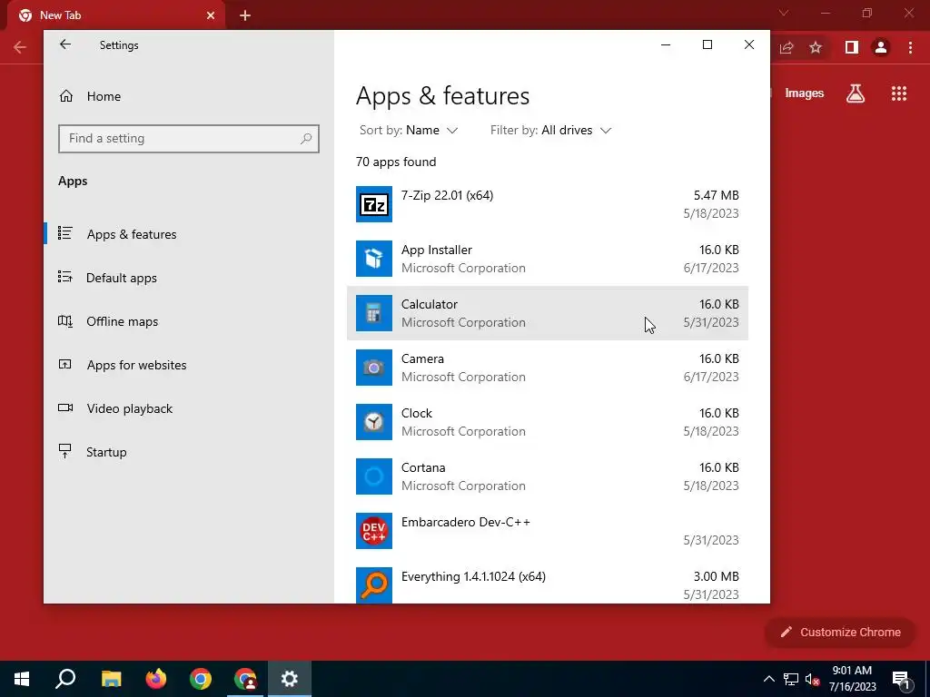Select the Embarcadero Dev-C++ name
The image size is (930, 697).
[x=466, y=522]
